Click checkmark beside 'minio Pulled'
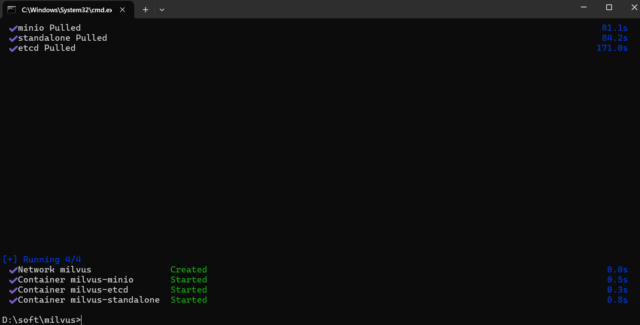 coord(13,28)
